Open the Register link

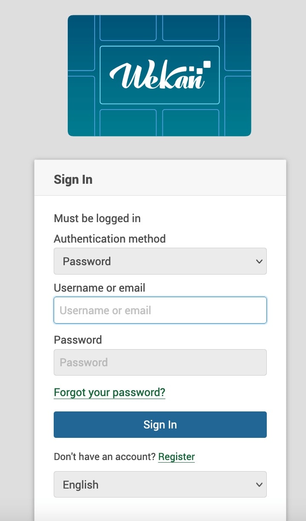(176, 457)
